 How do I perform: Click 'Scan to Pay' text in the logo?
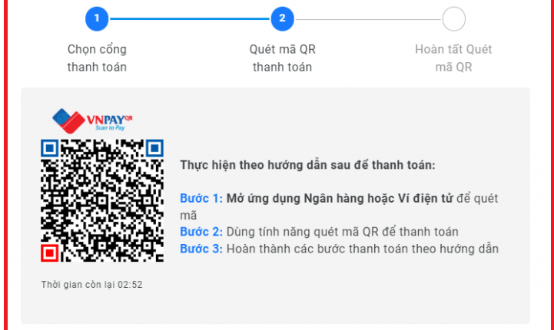click(110, 127)
